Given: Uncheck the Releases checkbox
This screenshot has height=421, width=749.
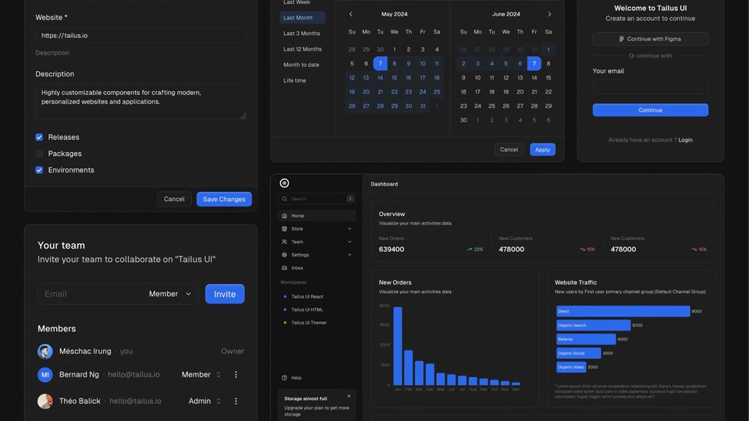Looking at the screenshot, I should coord(39,137).
